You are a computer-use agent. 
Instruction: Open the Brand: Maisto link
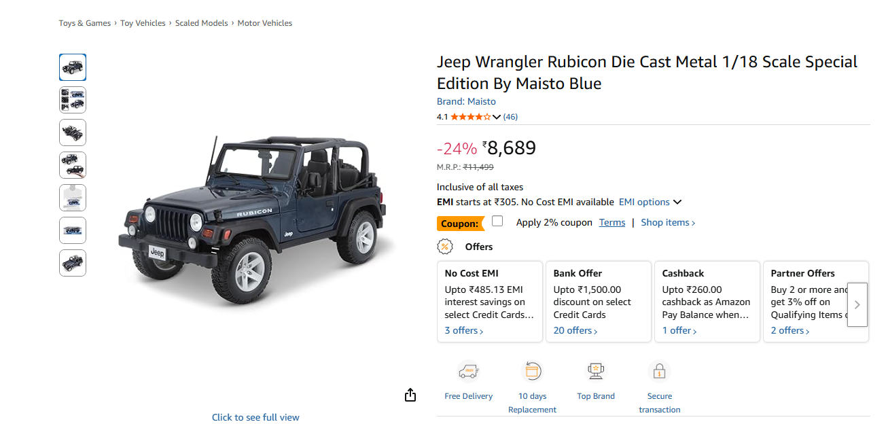click(x=466, y=101)
